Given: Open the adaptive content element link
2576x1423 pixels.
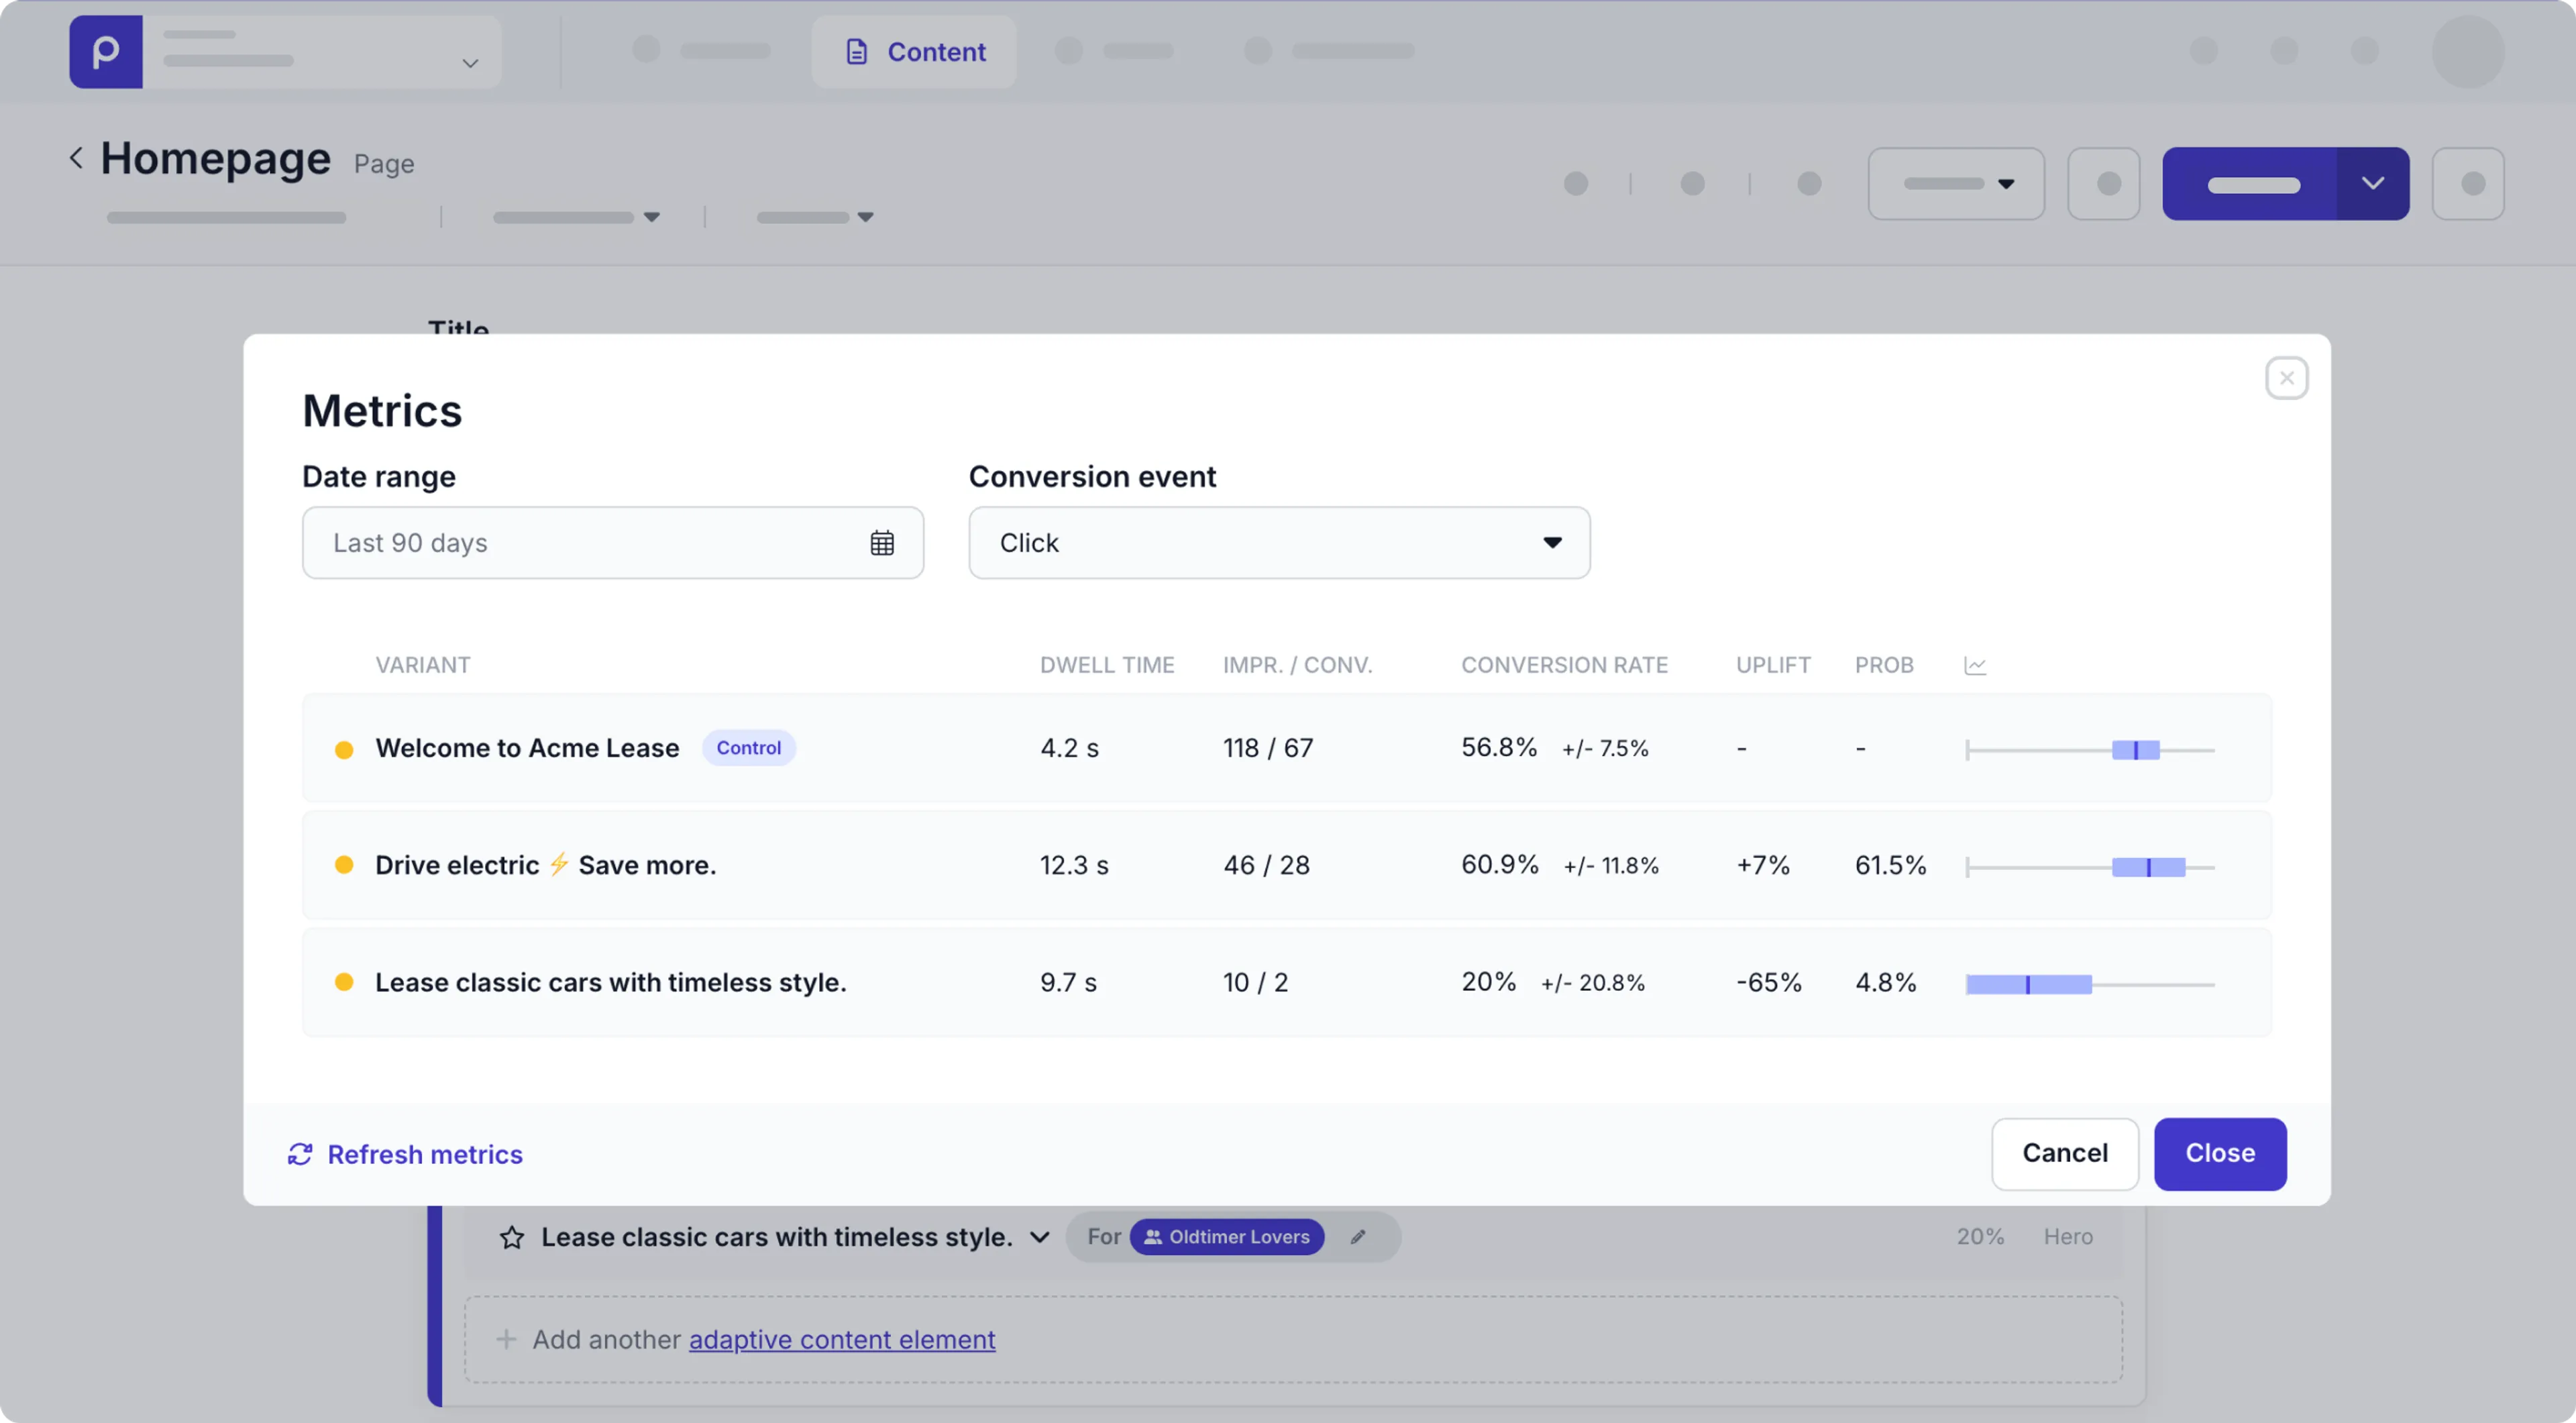Looking at the screenshot, I should click(842, 1339).
